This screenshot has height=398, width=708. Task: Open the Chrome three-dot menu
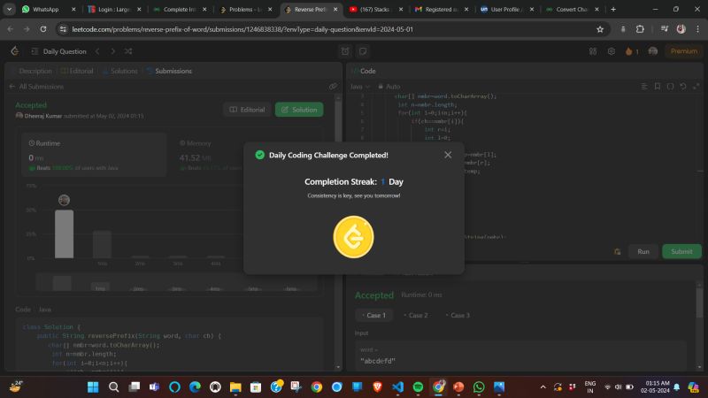(697, 29)
